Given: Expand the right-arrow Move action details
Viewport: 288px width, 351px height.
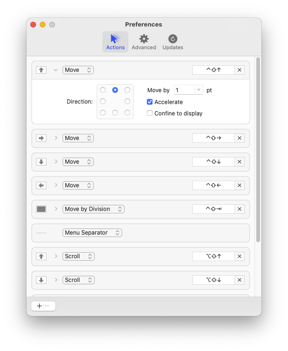Looking at the screenshot, I should pyautogui.click(x=56, y=138).
